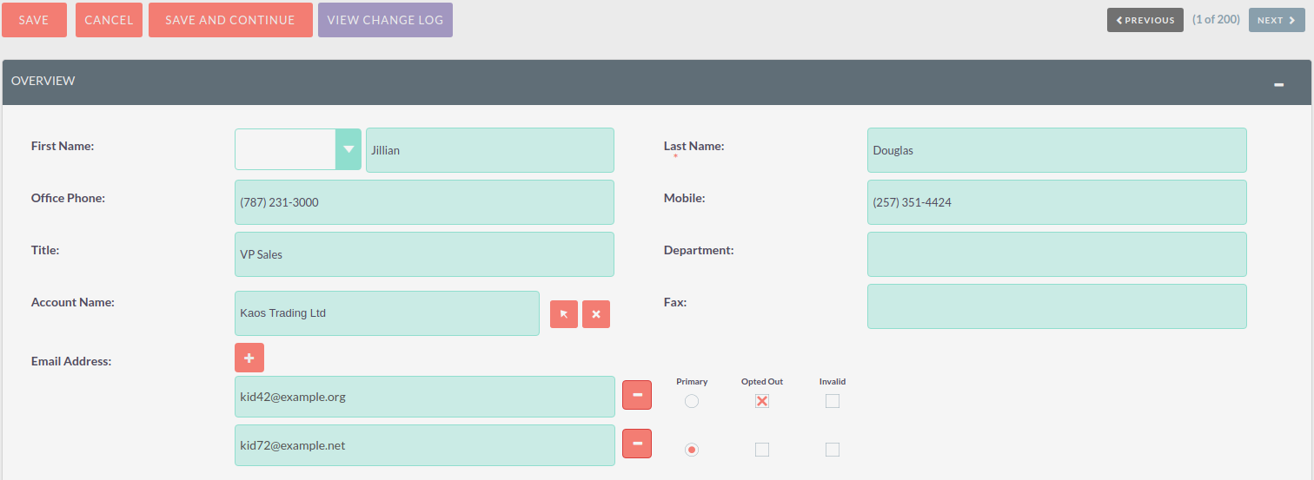Clear the Account Name with the X icon
Viewport: 1314px width, 480px height.
click(x=596, y=314)
